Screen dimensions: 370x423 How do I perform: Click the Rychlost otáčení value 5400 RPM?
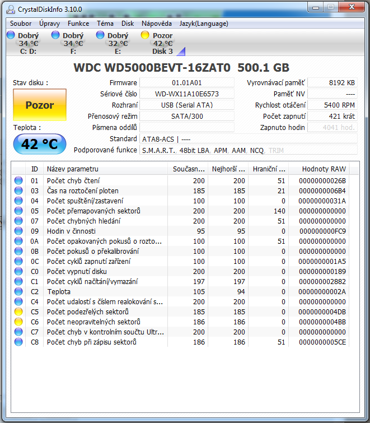[332, 105]
